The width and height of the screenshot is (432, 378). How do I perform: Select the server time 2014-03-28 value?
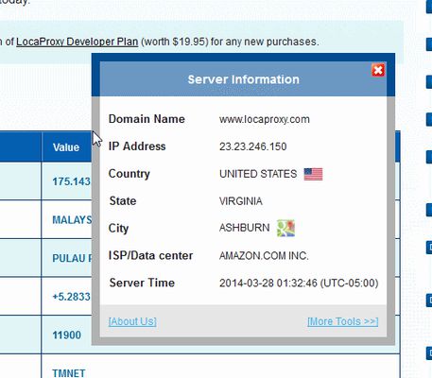299,283
